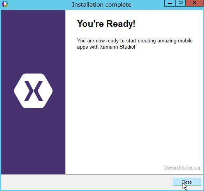Minimize the Installation complete window
This screenshot has height=191, width=204.
coord(170,3)
